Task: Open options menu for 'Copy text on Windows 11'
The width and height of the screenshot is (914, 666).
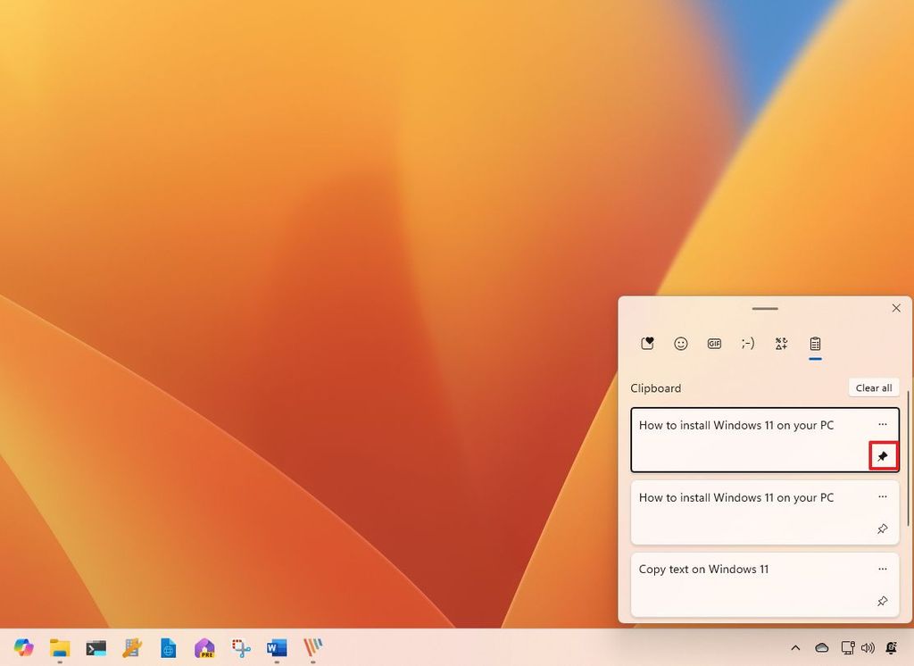Action: click(883, 569)
